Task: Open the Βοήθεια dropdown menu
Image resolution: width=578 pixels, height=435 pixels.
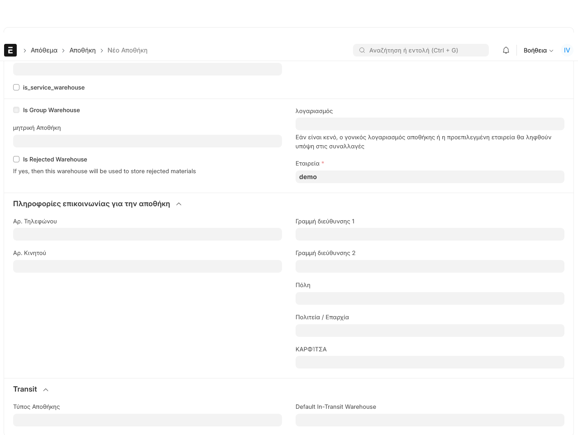Action: (x=538, y=50)
